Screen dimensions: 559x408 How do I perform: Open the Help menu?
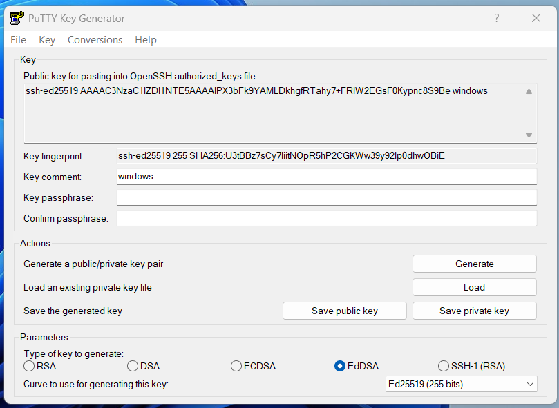(x=146, y=40)
